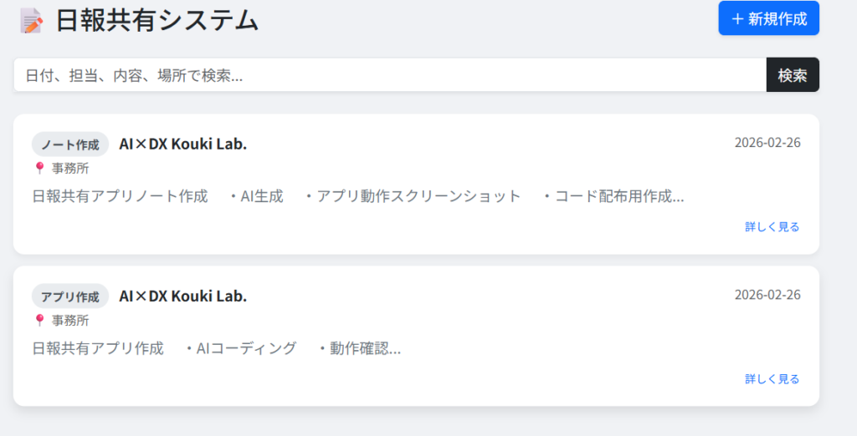Focus the 日付、担当、内容、場所で検索 search field
857x436 pixels.
coord(390,75)
